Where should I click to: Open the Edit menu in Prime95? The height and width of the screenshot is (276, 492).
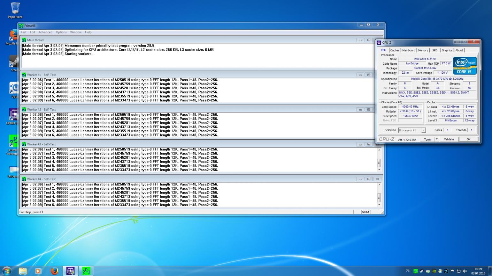click(x=33, y=32)
